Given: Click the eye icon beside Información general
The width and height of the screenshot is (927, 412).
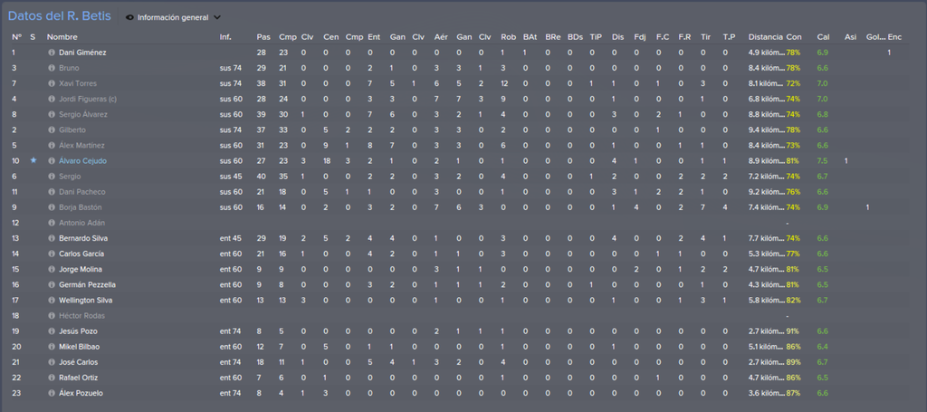Looking at the screenshot, I should coord(130,18).
